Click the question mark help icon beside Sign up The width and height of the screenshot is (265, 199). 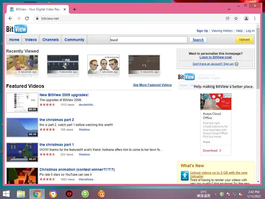(x=237, y=64)
